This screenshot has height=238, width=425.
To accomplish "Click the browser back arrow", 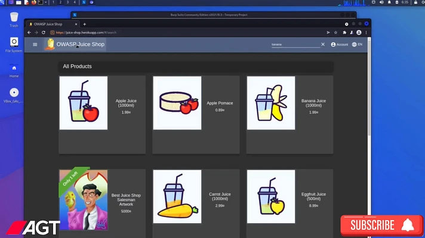I will (x=29, y=32).
